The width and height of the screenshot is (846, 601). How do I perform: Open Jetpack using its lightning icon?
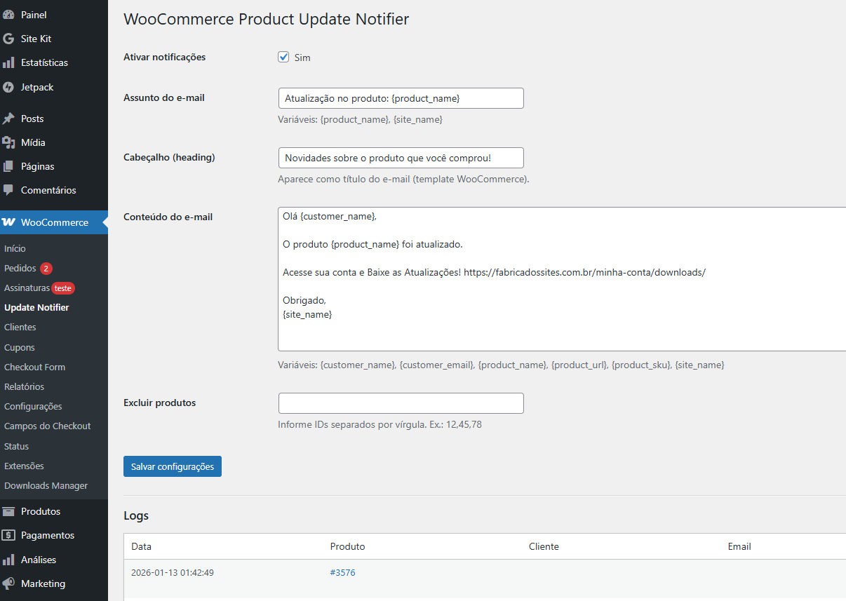point(8,87)
